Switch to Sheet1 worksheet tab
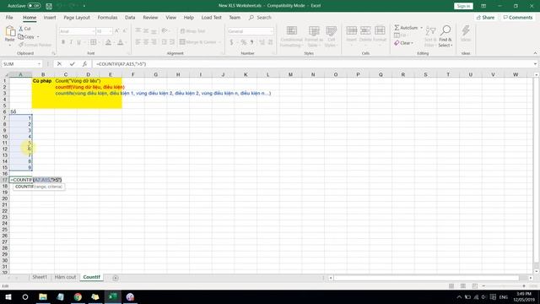 40,277
